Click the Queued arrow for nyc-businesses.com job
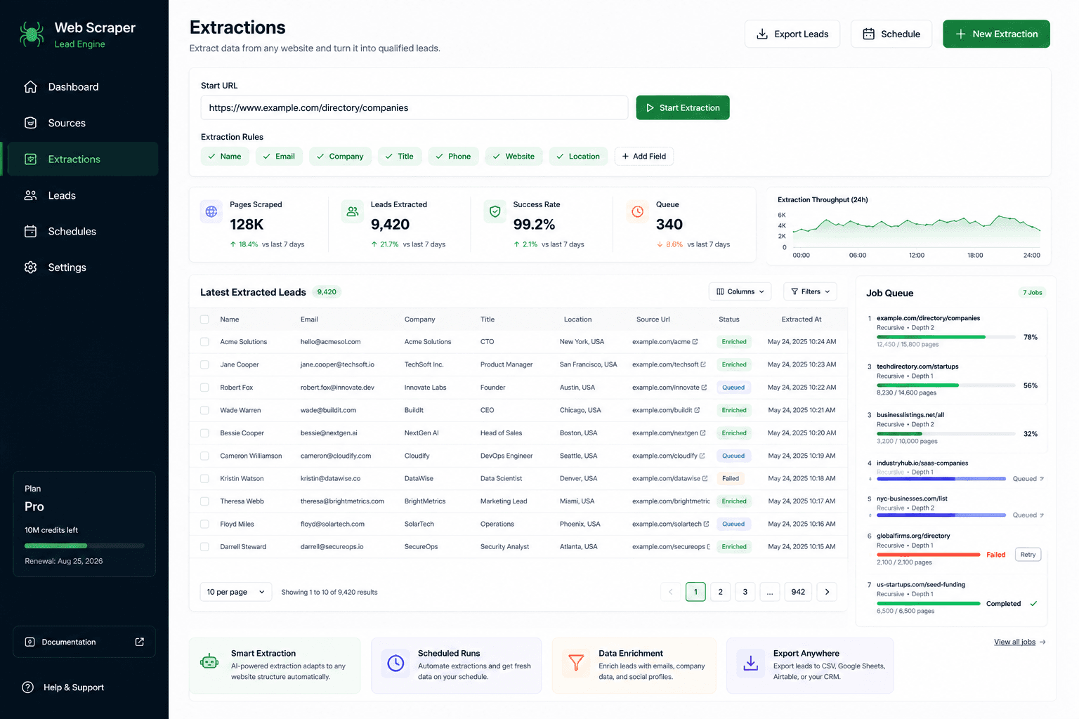The height and width of the screenshot is (719, 1079). [1042, 515]
